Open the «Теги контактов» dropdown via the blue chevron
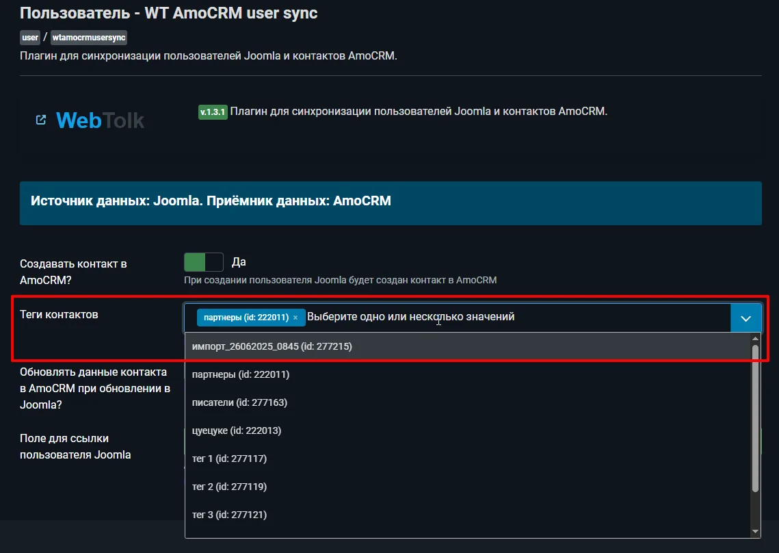The width and height of the screenshot is (779, 553). point(746,317)
